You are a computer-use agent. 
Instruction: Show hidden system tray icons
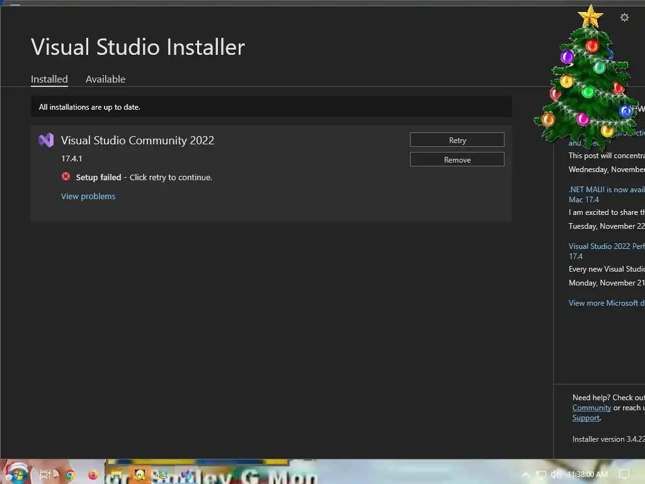(526, 475)
